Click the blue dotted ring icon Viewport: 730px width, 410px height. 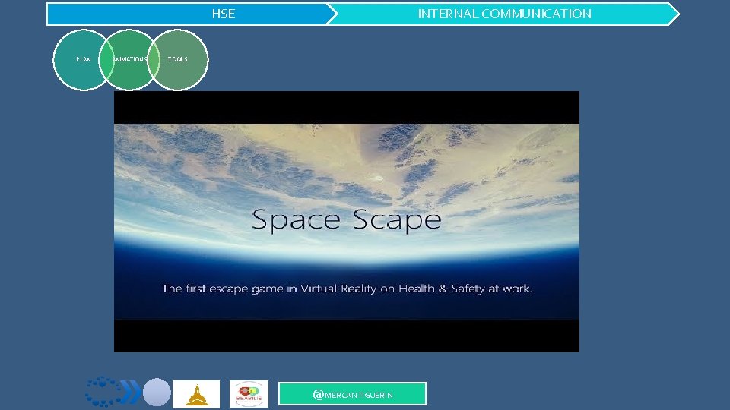pos(103,392)
